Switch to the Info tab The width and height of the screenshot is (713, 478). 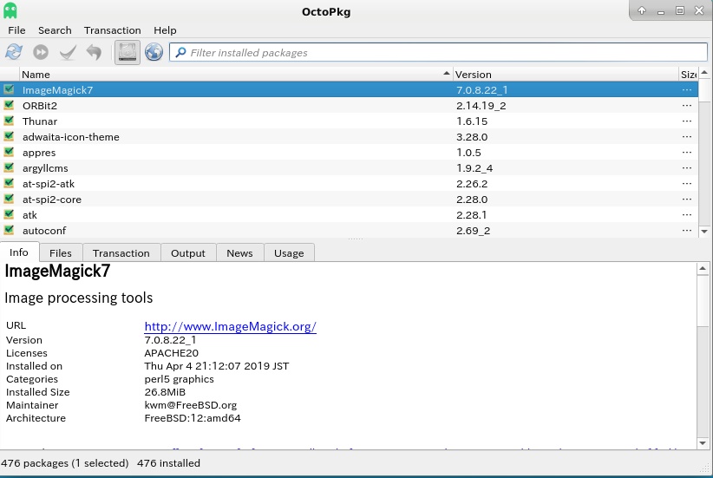(19, 252)
